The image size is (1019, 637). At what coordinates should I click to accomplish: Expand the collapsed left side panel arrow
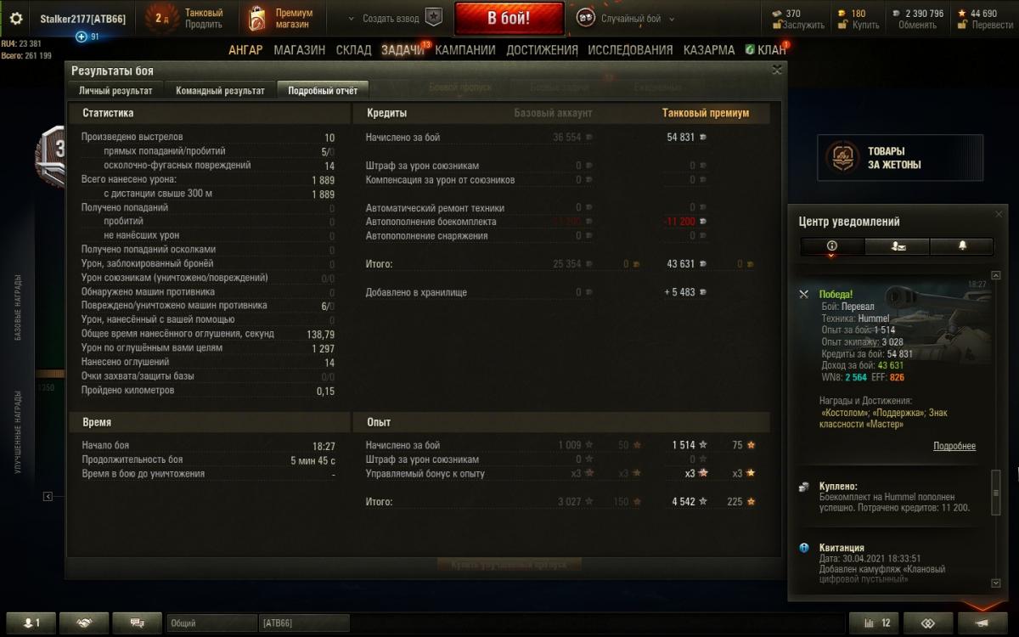click(48, 496)
